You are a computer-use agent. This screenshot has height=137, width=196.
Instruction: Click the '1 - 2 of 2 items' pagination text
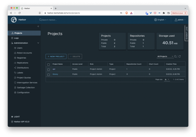click(x=178, y=79)
